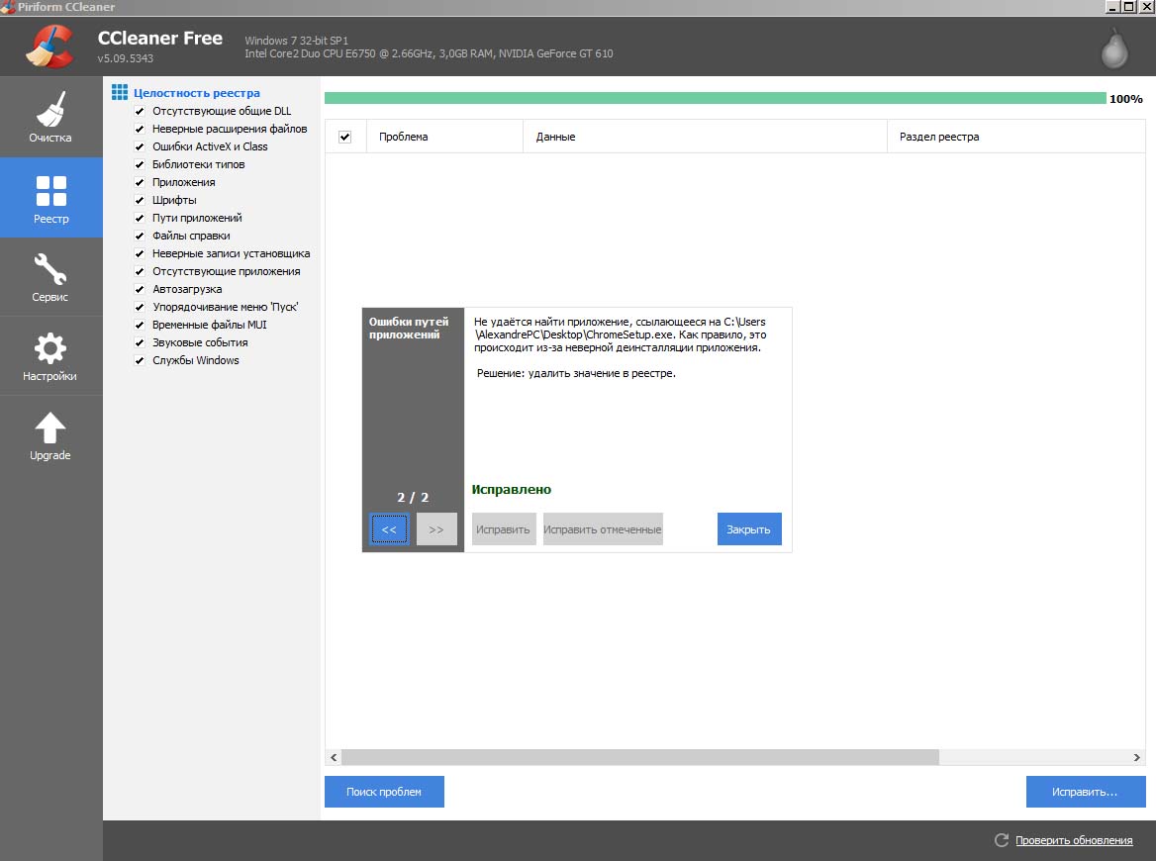Toggle Неверные расширения файлов checkbox
Image resolution: width=1156 pixels, height=861 pixels.
click(140, 129)
